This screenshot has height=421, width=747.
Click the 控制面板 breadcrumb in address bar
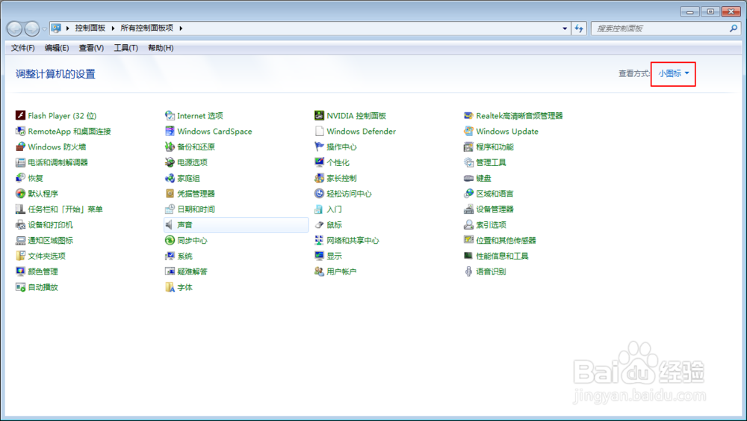pyautogui.click(x=90, y=28)
